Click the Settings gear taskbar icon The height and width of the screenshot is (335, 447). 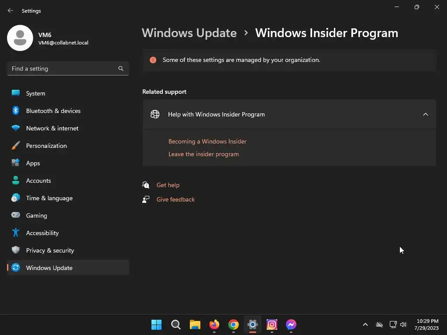(x=253, y=325)
